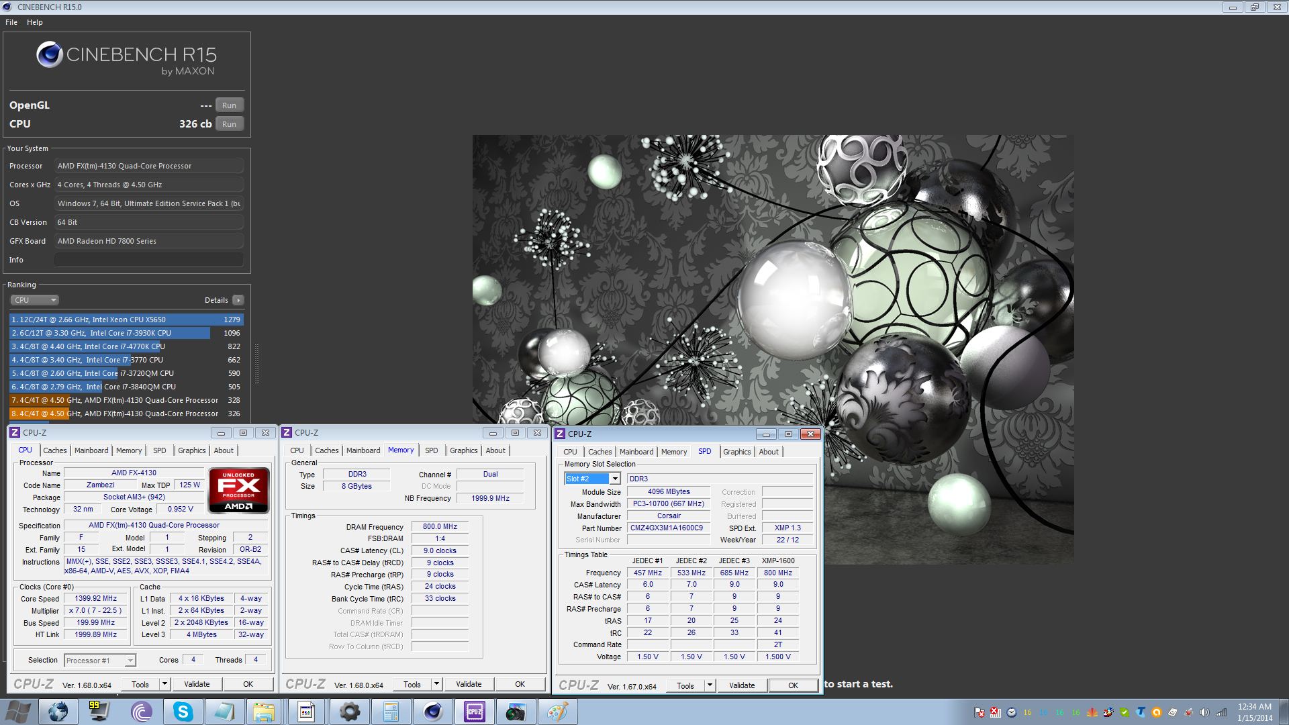Open the Help menu
1289x725 pixels.
[35, 22]
